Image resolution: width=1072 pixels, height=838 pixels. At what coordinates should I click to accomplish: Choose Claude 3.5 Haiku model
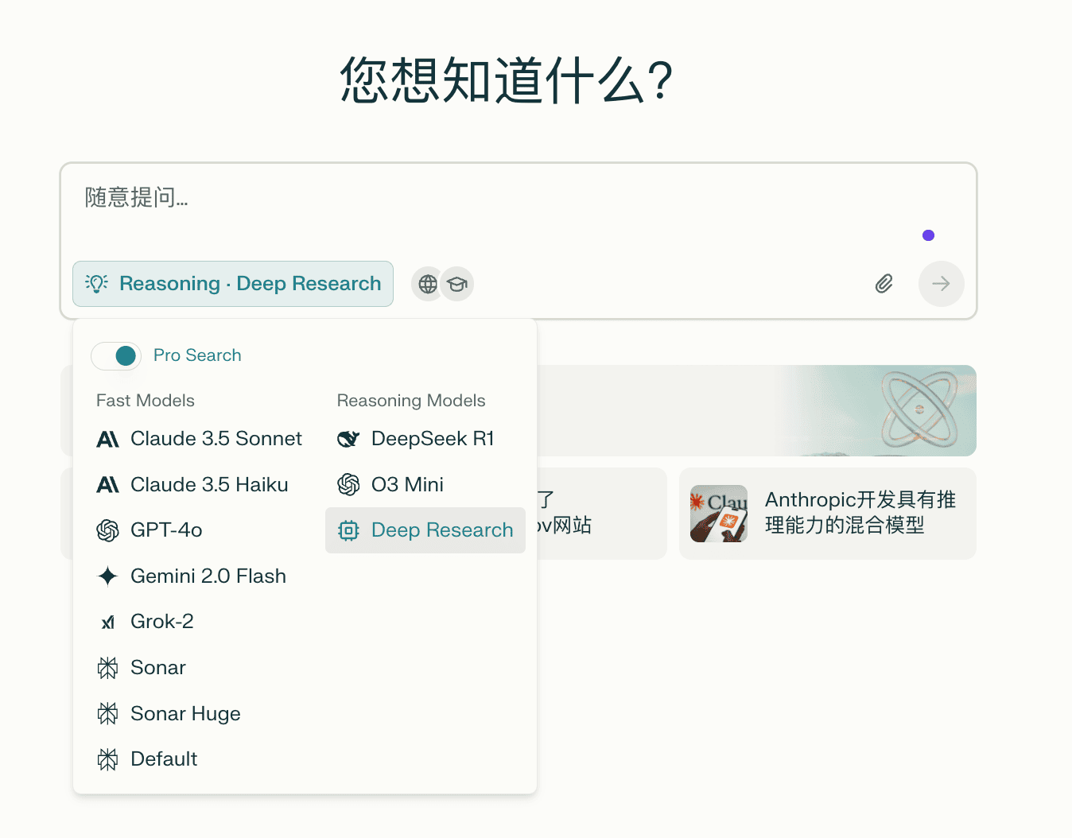coord(200,485)
